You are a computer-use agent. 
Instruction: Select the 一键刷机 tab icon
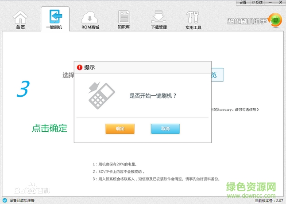[x=55, y=16]
